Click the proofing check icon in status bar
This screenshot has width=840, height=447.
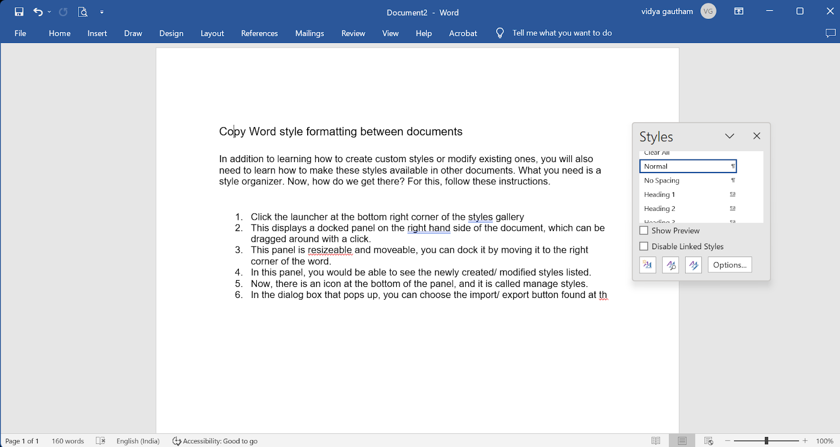click(101, 441)
